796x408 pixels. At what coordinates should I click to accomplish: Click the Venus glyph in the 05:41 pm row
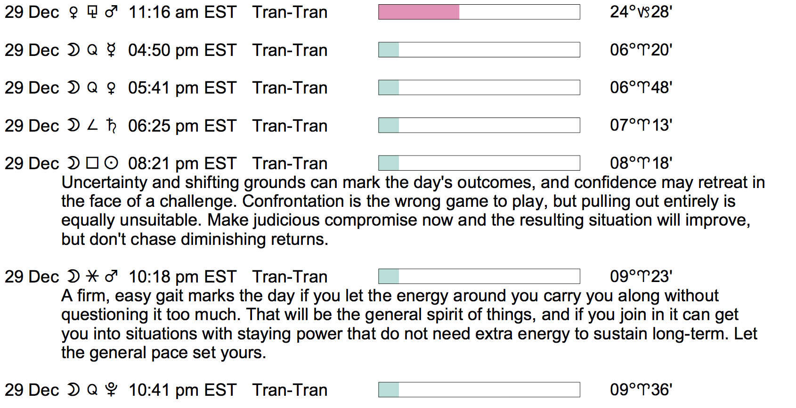pos(111,88)
